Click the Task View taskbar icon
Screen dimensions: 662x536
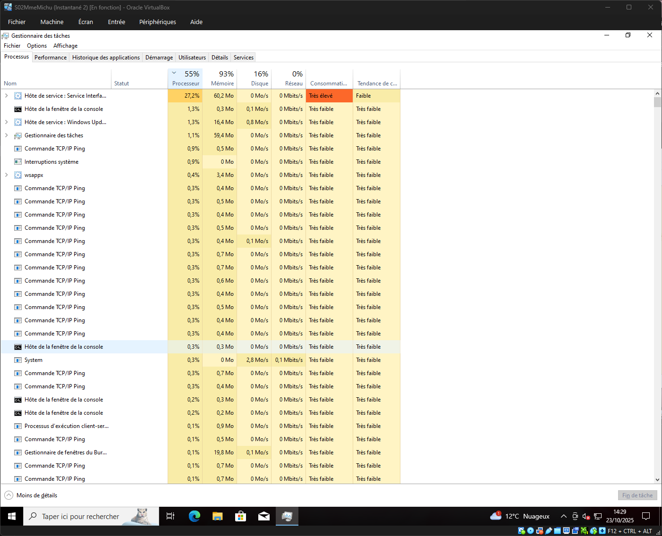coord(170,516)
